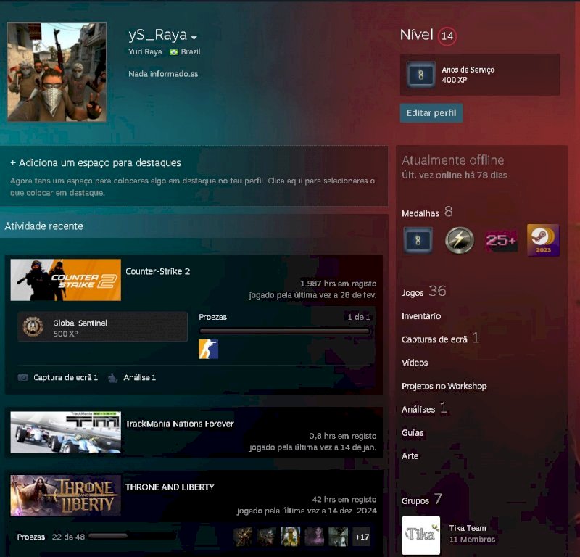Screen dimensions: 580x557
Task: Open Proezas 22 de 48 link
Action: 51,537
